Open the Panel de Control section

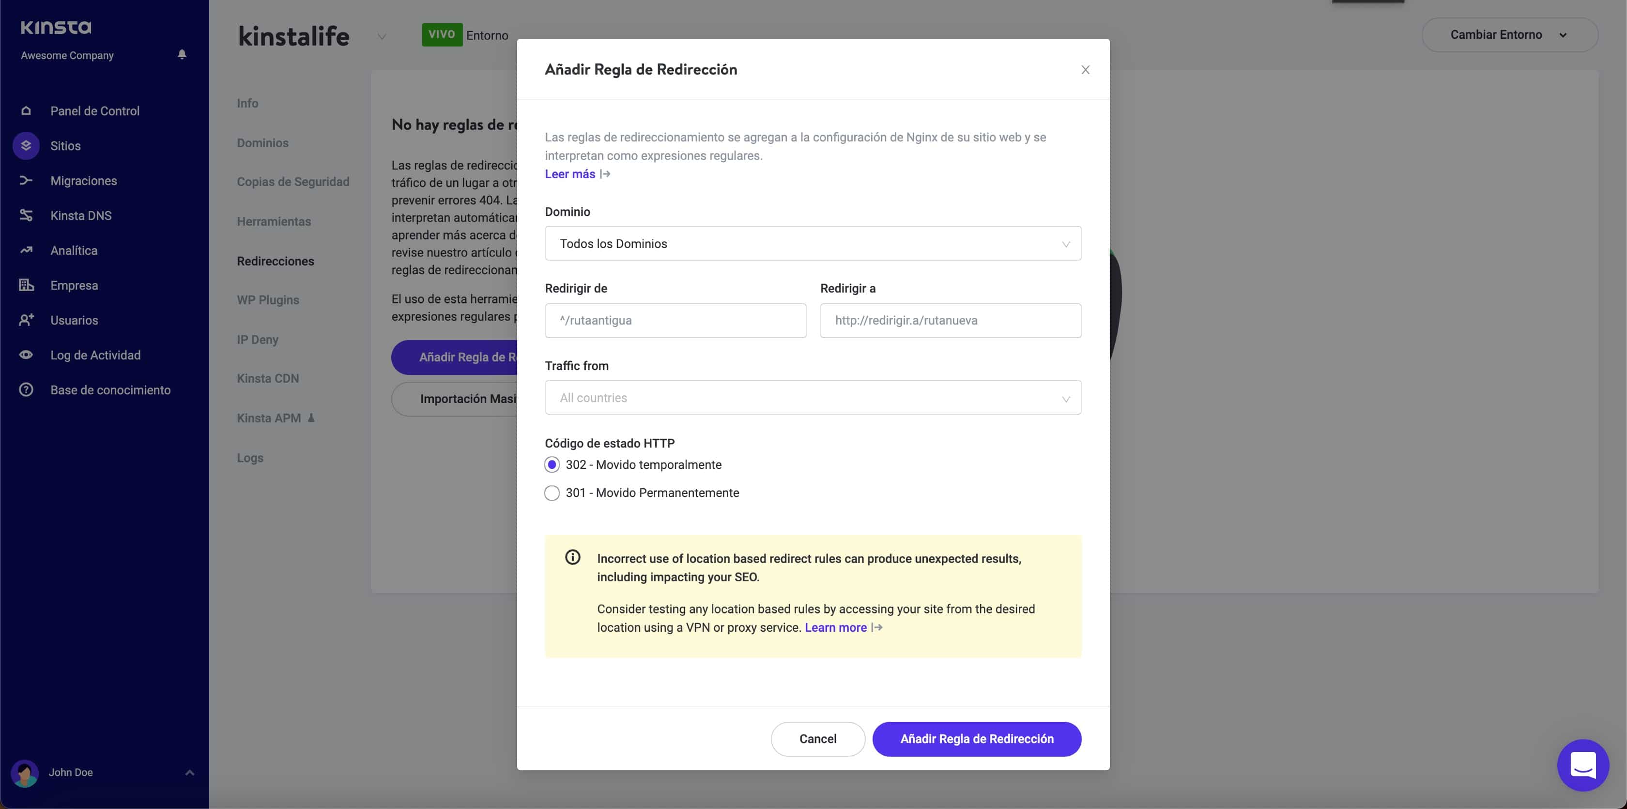point(94,110)
